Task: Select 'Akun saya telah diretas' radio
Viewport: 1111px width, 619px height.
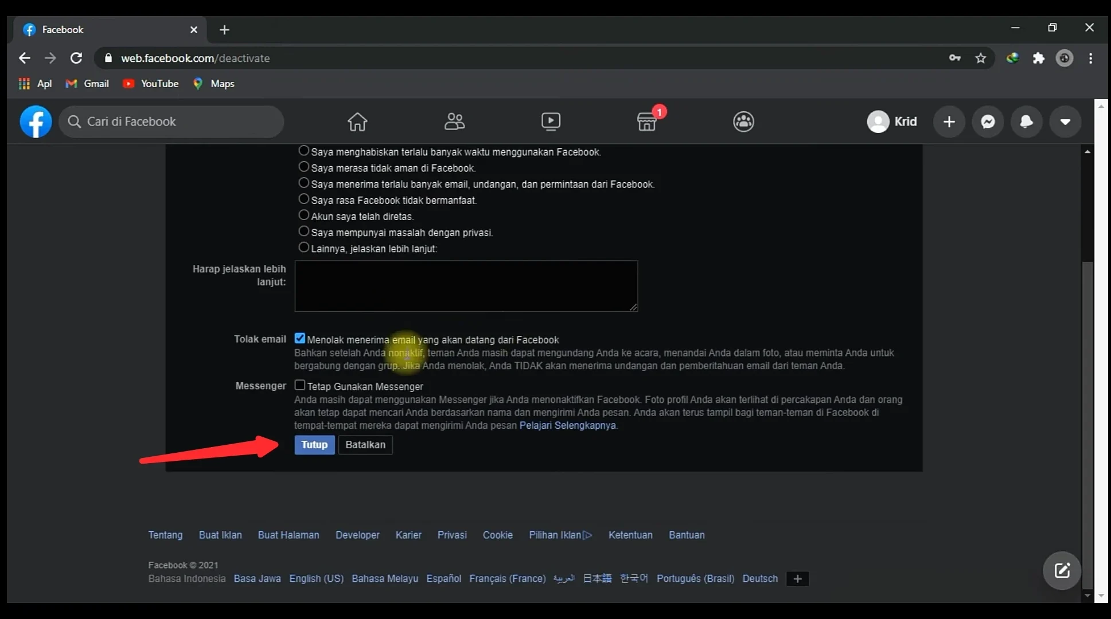Action: [303, 215]
